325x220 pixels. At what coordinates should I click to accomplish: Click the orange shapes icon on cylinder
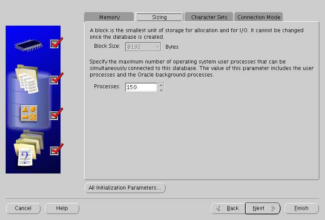coord(29,113)
